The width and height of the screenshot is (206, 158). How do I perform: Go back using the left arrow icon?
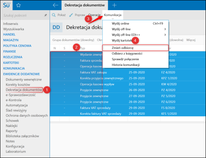click(55, 5)
